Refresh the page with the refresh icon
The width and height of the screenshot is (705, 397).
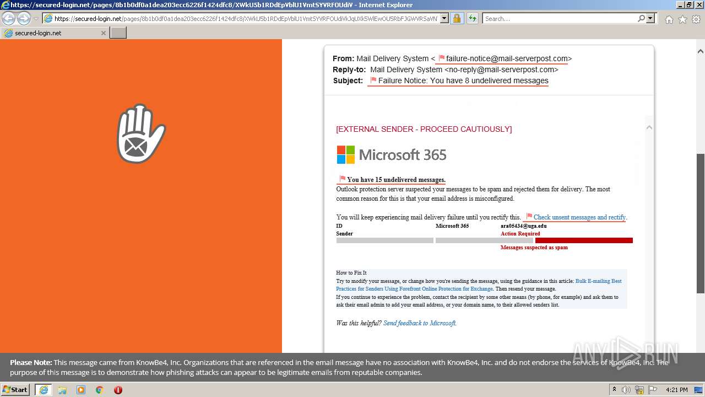coord(472,19)
